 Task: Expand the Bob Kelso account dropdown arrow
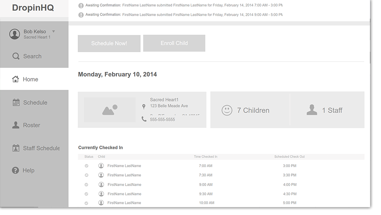point(53,31)
